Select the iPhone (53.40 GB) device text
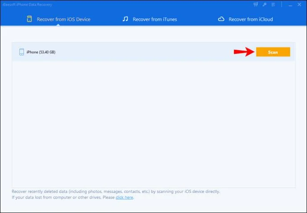 coord(41,52)
